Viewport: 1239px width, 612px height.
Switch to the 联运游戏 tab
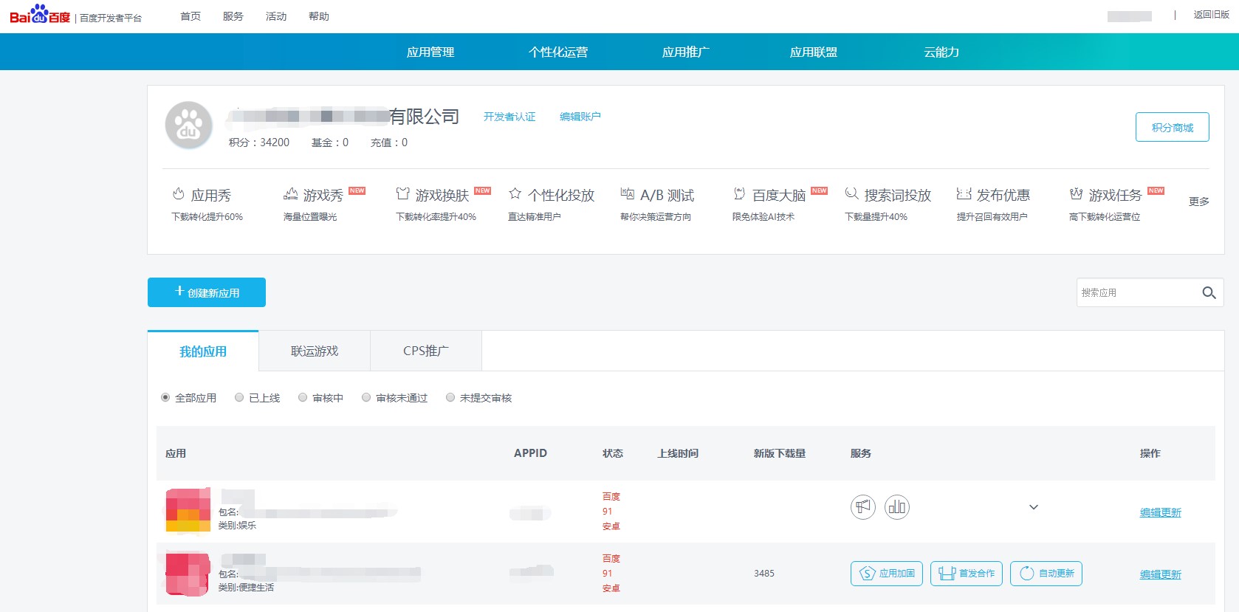[315, 351]
